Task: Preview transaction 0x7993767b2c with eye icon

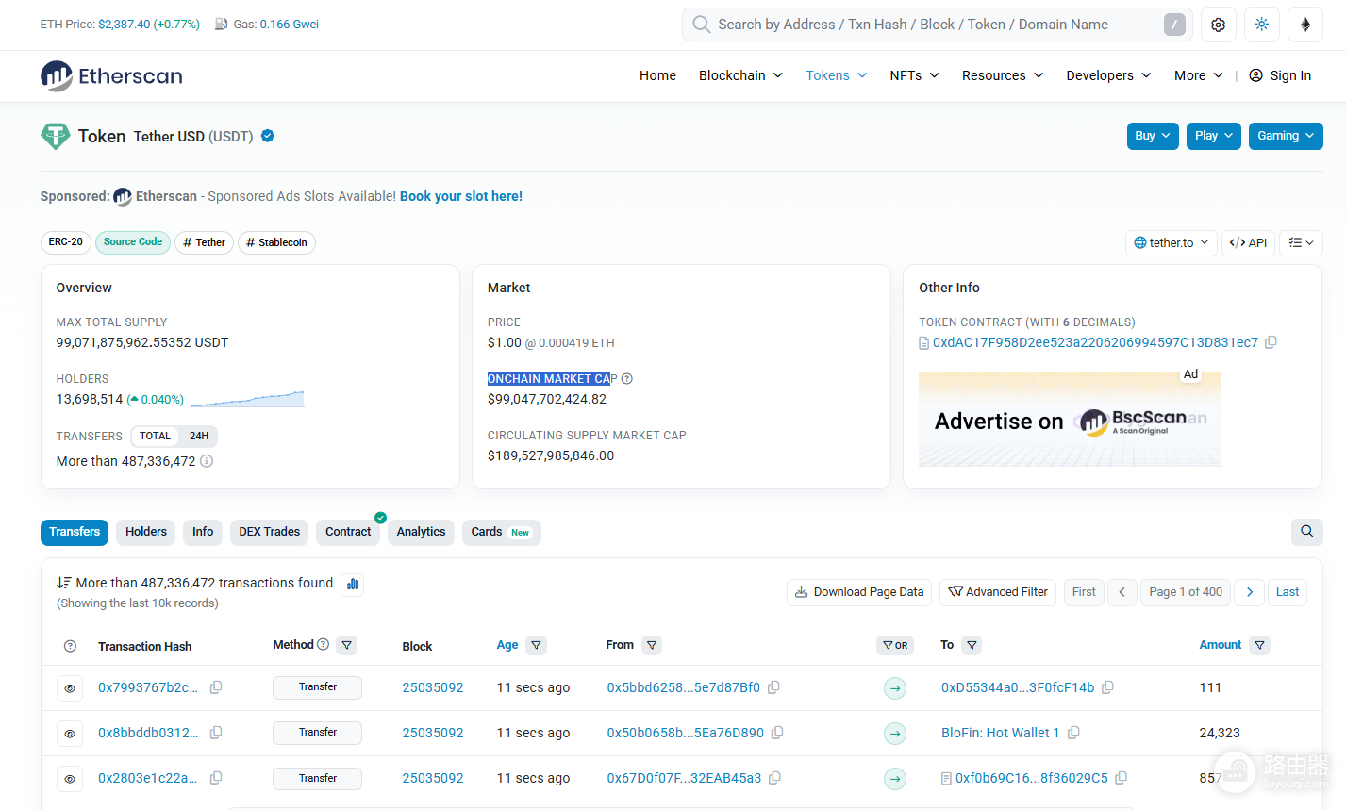Action: (x=70, y=688)
